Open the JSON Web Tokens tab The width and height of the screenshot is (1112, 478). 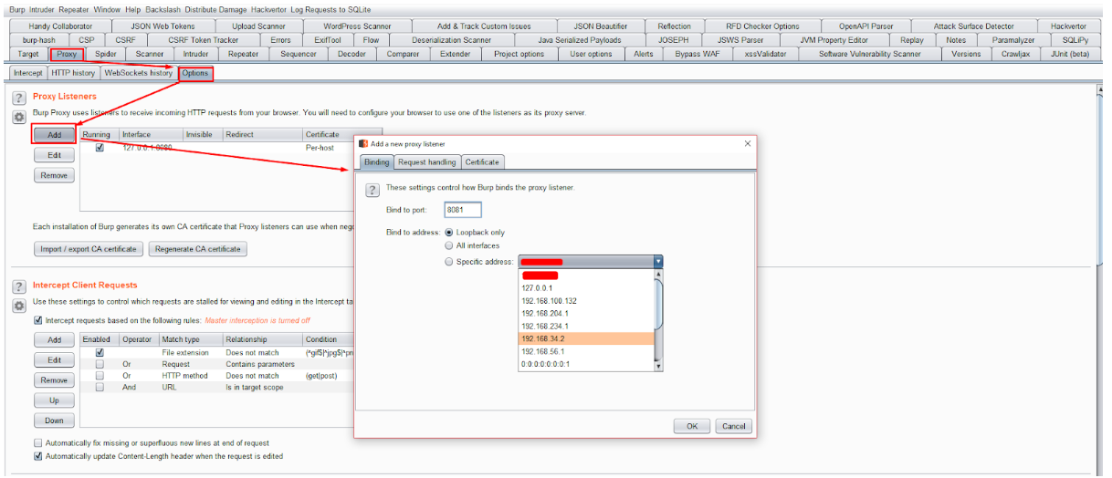(x=163, y=26)
